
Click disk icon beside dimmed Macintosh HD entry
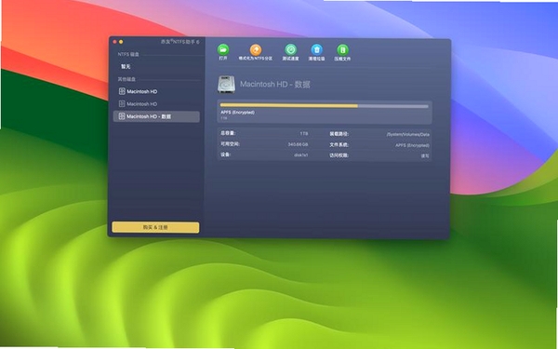point(122,103)
